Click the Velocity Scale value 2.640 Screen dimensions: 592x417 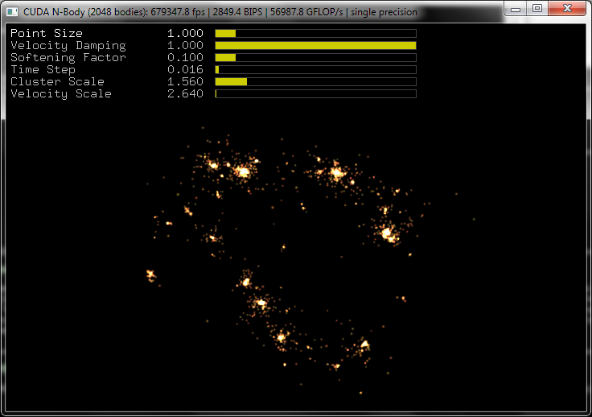pos(185,94)
